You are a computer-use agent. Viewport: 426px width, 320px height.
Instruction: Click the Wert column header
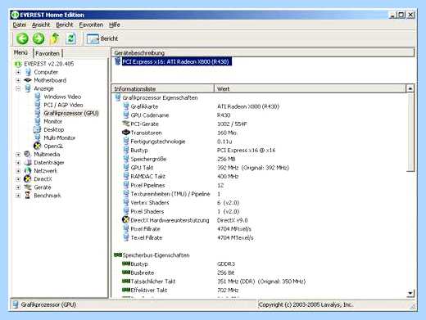pos(310,88)
